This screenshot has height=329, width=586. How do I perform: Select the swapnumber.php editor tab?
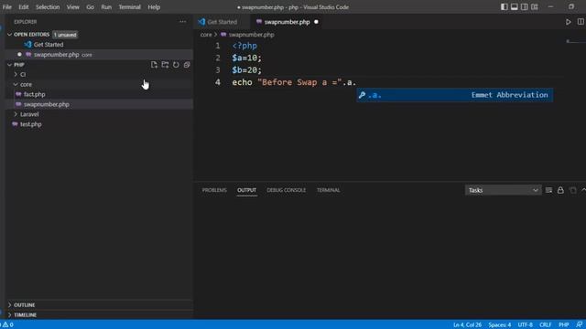287,22
